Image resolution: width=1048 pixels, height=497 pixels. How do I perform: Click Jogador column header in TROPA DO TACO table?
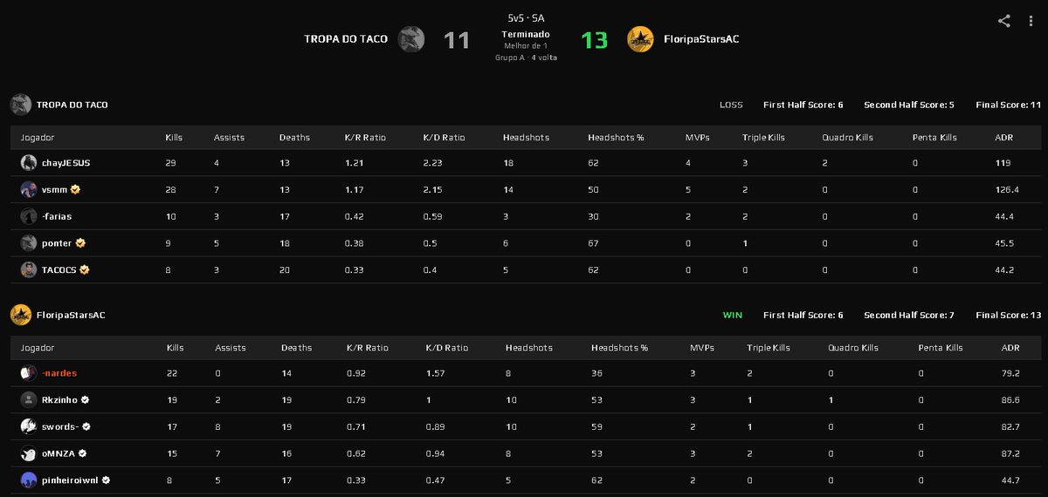click(38, 138)
